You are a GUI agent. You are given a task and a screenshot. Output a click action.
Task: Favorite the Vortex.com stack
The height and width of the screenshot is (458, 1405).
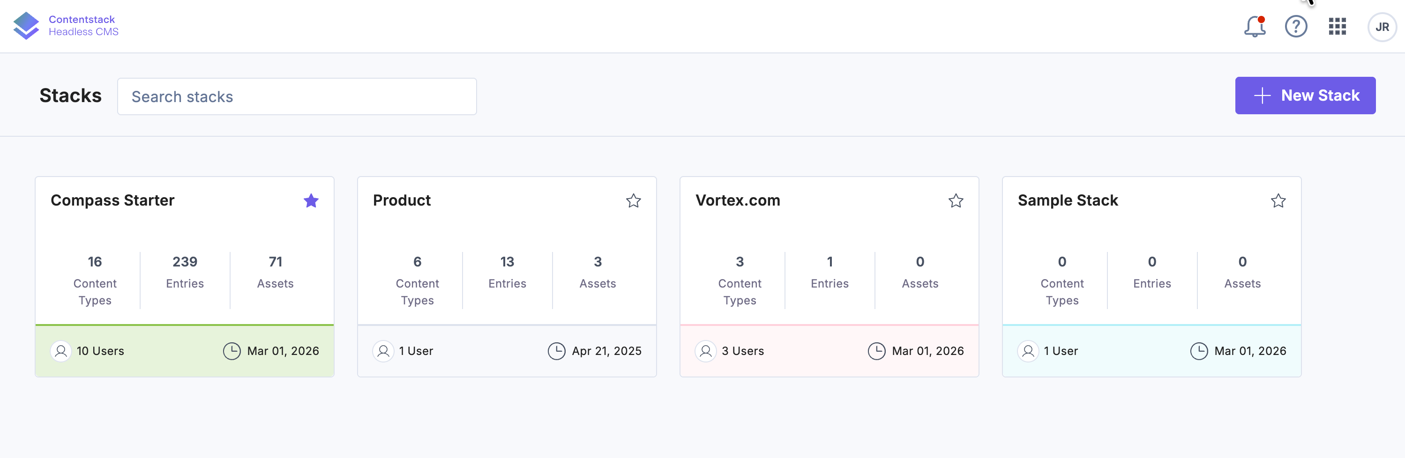coord(956,200)
